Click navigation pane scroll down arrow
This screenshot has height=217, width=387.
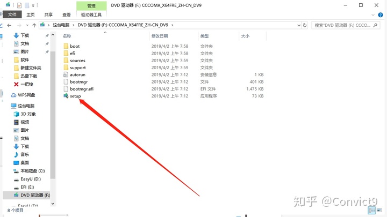click(53, 204)
